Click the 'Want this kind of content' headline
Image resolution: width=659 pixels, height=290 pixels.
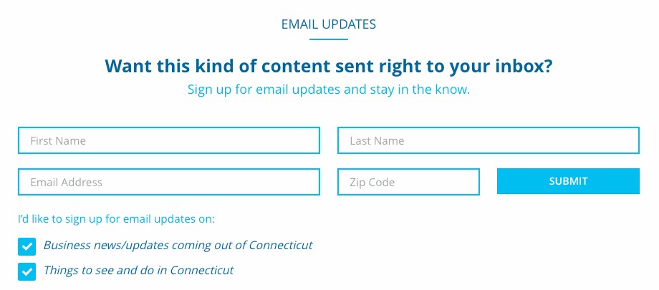[329, 67]
